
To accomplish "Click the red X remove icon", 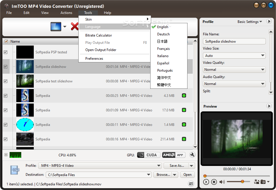I will tap(75, 26).
